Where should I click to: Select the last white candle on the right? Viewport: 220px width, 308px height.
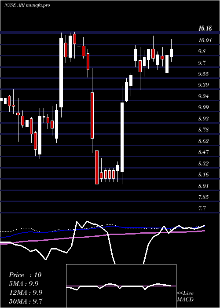coord(171,53)
